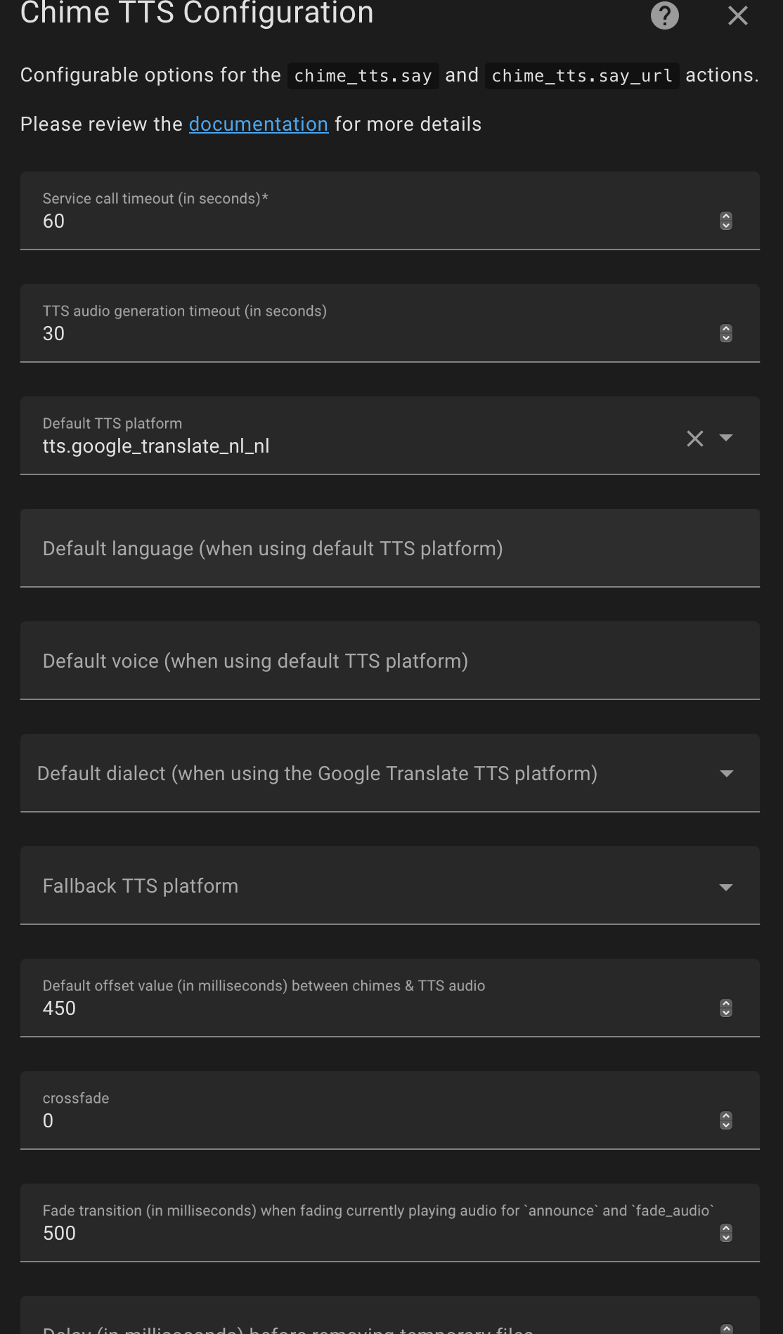Click the help question mark icon
The width and height of the screenshot is (783, 1334).
[664, 15]
